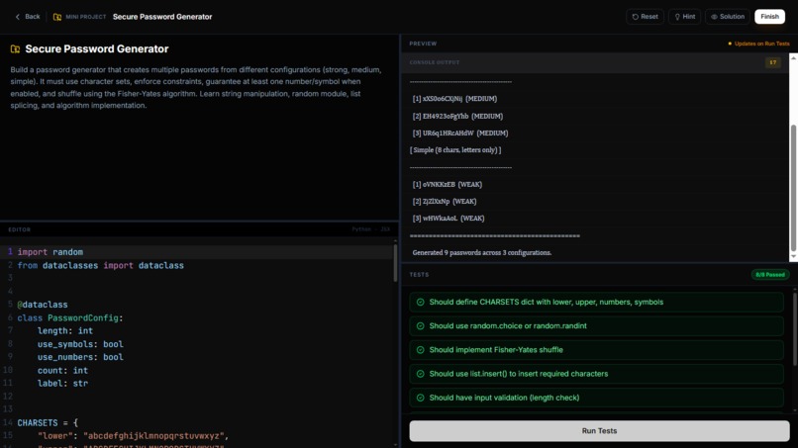Click the PREVIEW panel label
Screen dimensions: 798x448
(x=423, y=44)
